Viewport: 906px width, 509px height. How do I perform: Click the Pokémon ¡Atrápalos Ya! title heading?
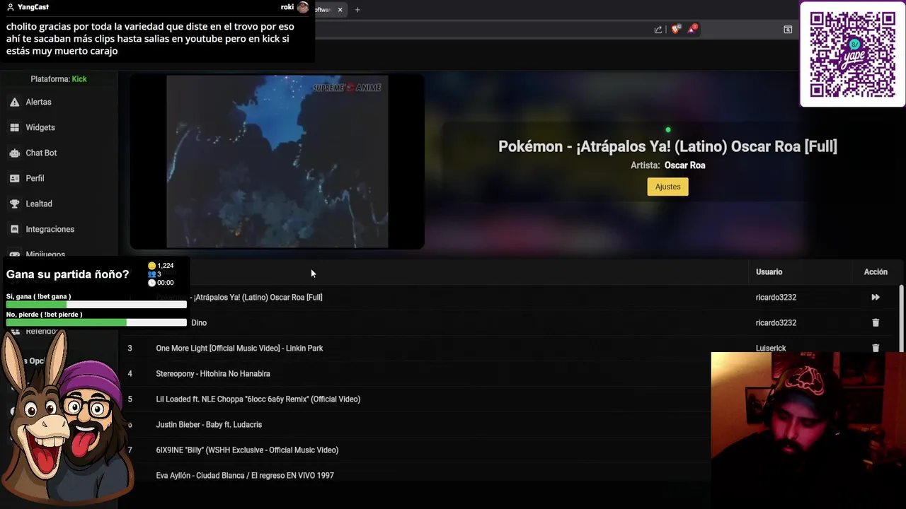(667, 146)
